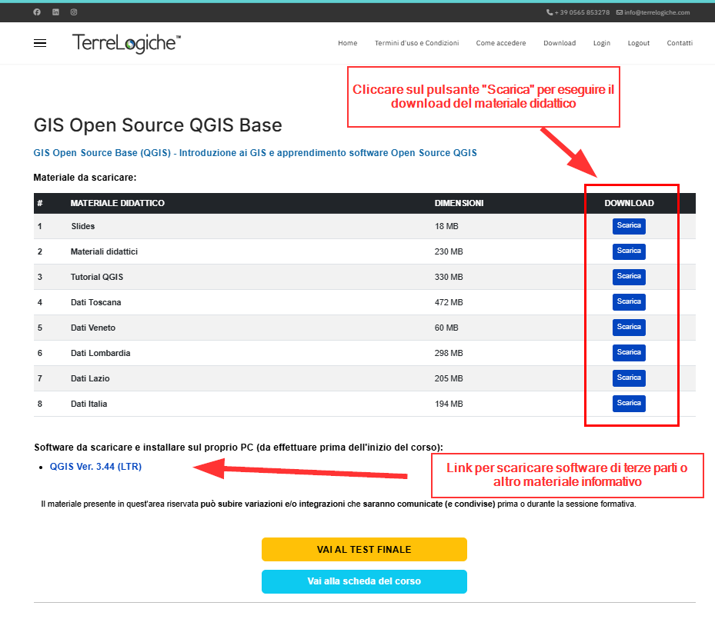Viewport: 715px width, 629px height.
Task: Open the Come accedere menu item
Action: coord(501,43)
